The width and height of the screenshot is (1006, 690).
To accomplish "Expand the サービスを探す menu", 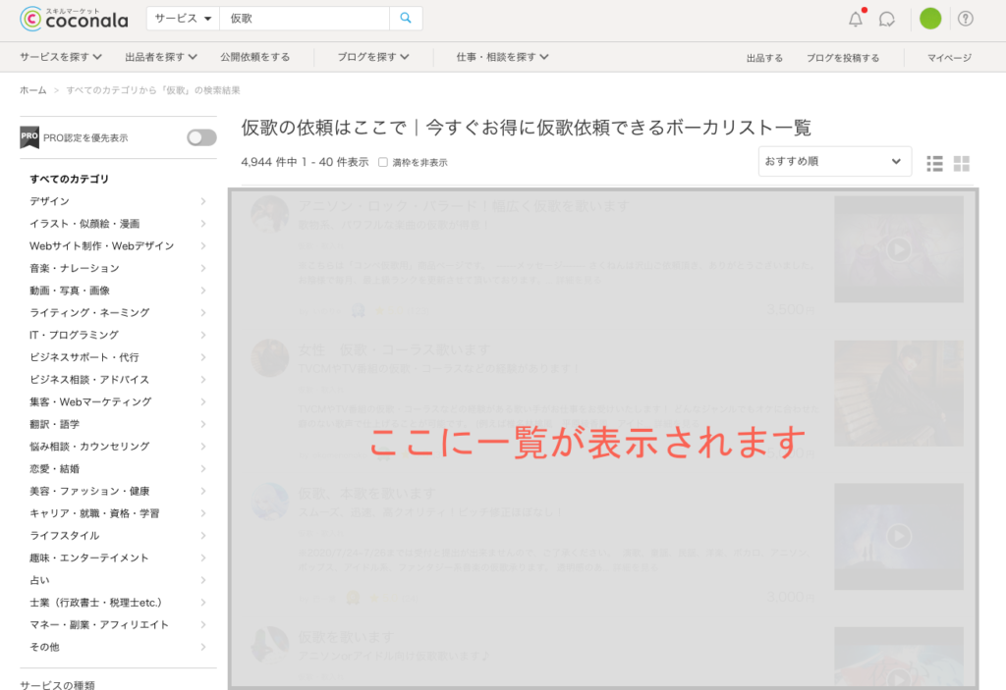I will pyautogui.click(x=67, y=57).
